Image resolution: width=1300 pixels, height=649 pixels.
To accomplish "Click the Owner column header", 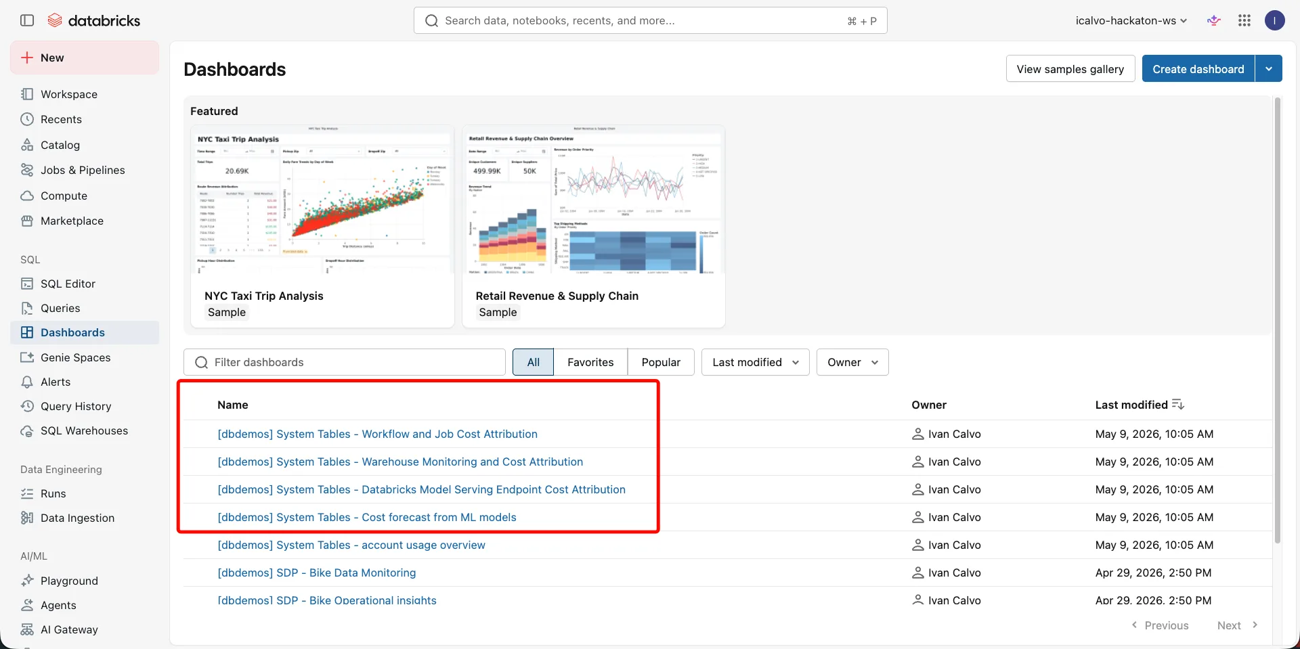I will click(x=929, y=405).
